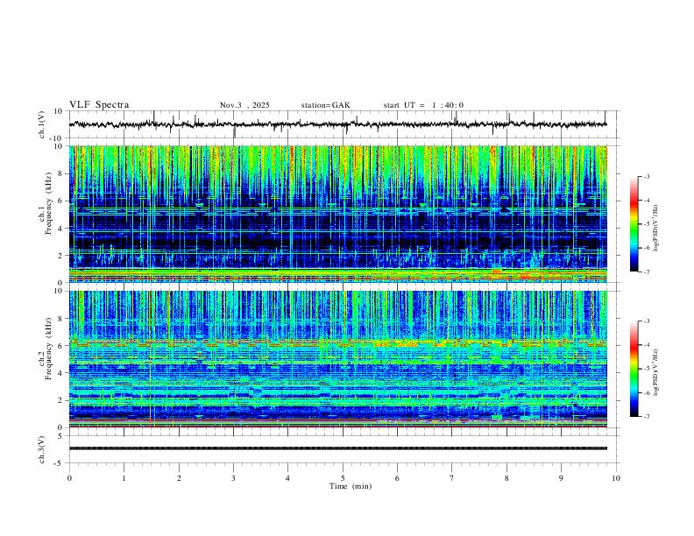Viewport: 694px width, 536px height.
Task: Click the "-5" tick on ch.2 colorbar
Action: click(647, 369)
